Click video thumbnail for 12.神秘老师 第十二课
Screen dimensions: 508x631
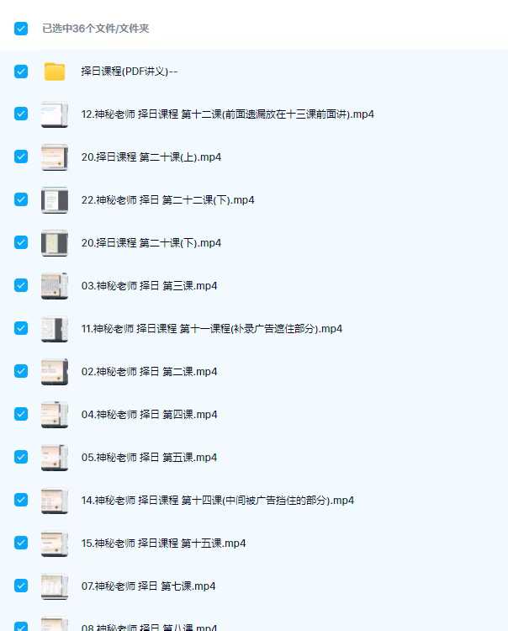[55, 114]
